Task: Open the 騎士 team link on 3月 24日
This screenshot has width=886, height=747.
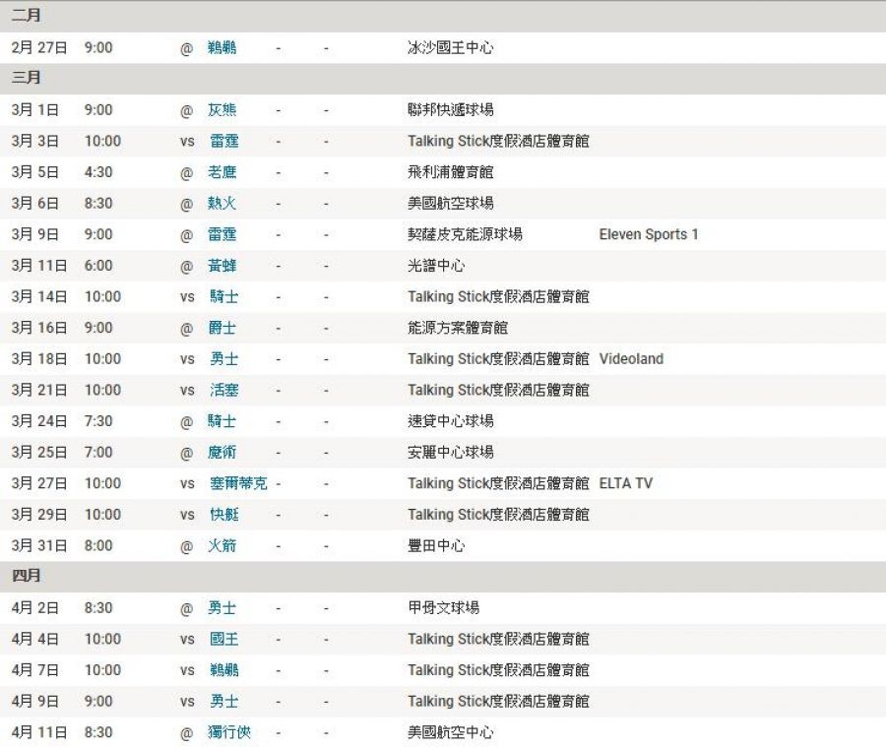Action: tap(221, 421)
